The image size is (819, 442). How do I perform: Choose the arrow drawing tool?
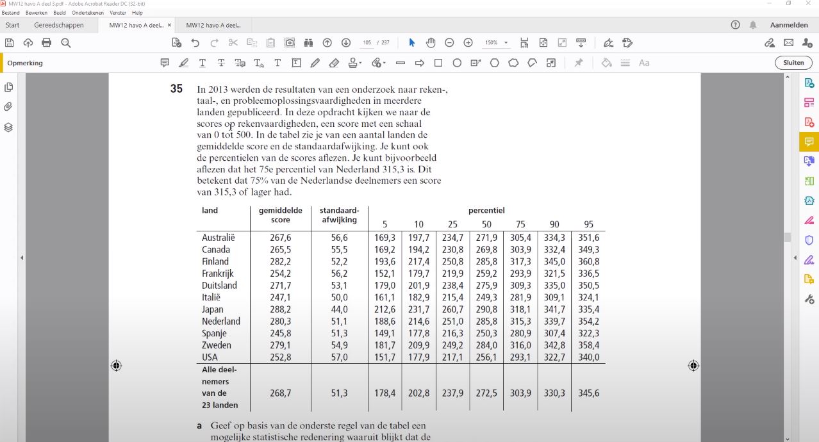420,63
